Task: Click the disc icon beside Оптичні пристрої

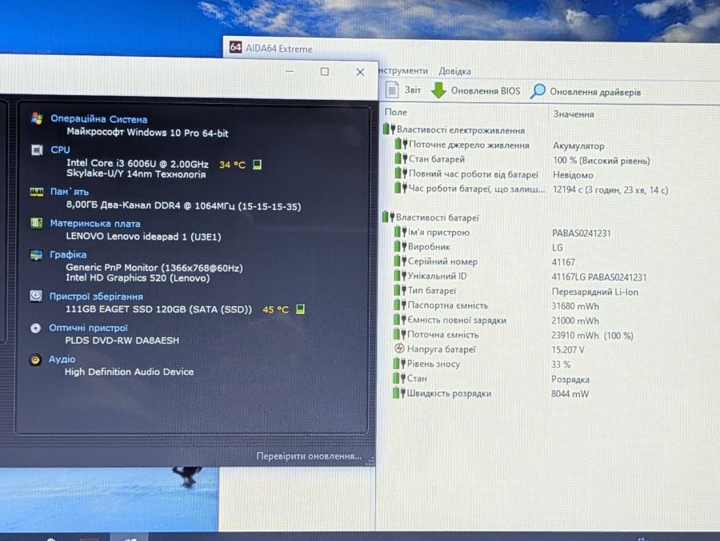Action: (35, 328)
